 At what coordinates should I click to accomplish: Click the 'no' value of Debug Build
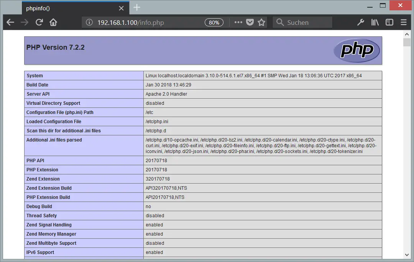coord(148,207)
